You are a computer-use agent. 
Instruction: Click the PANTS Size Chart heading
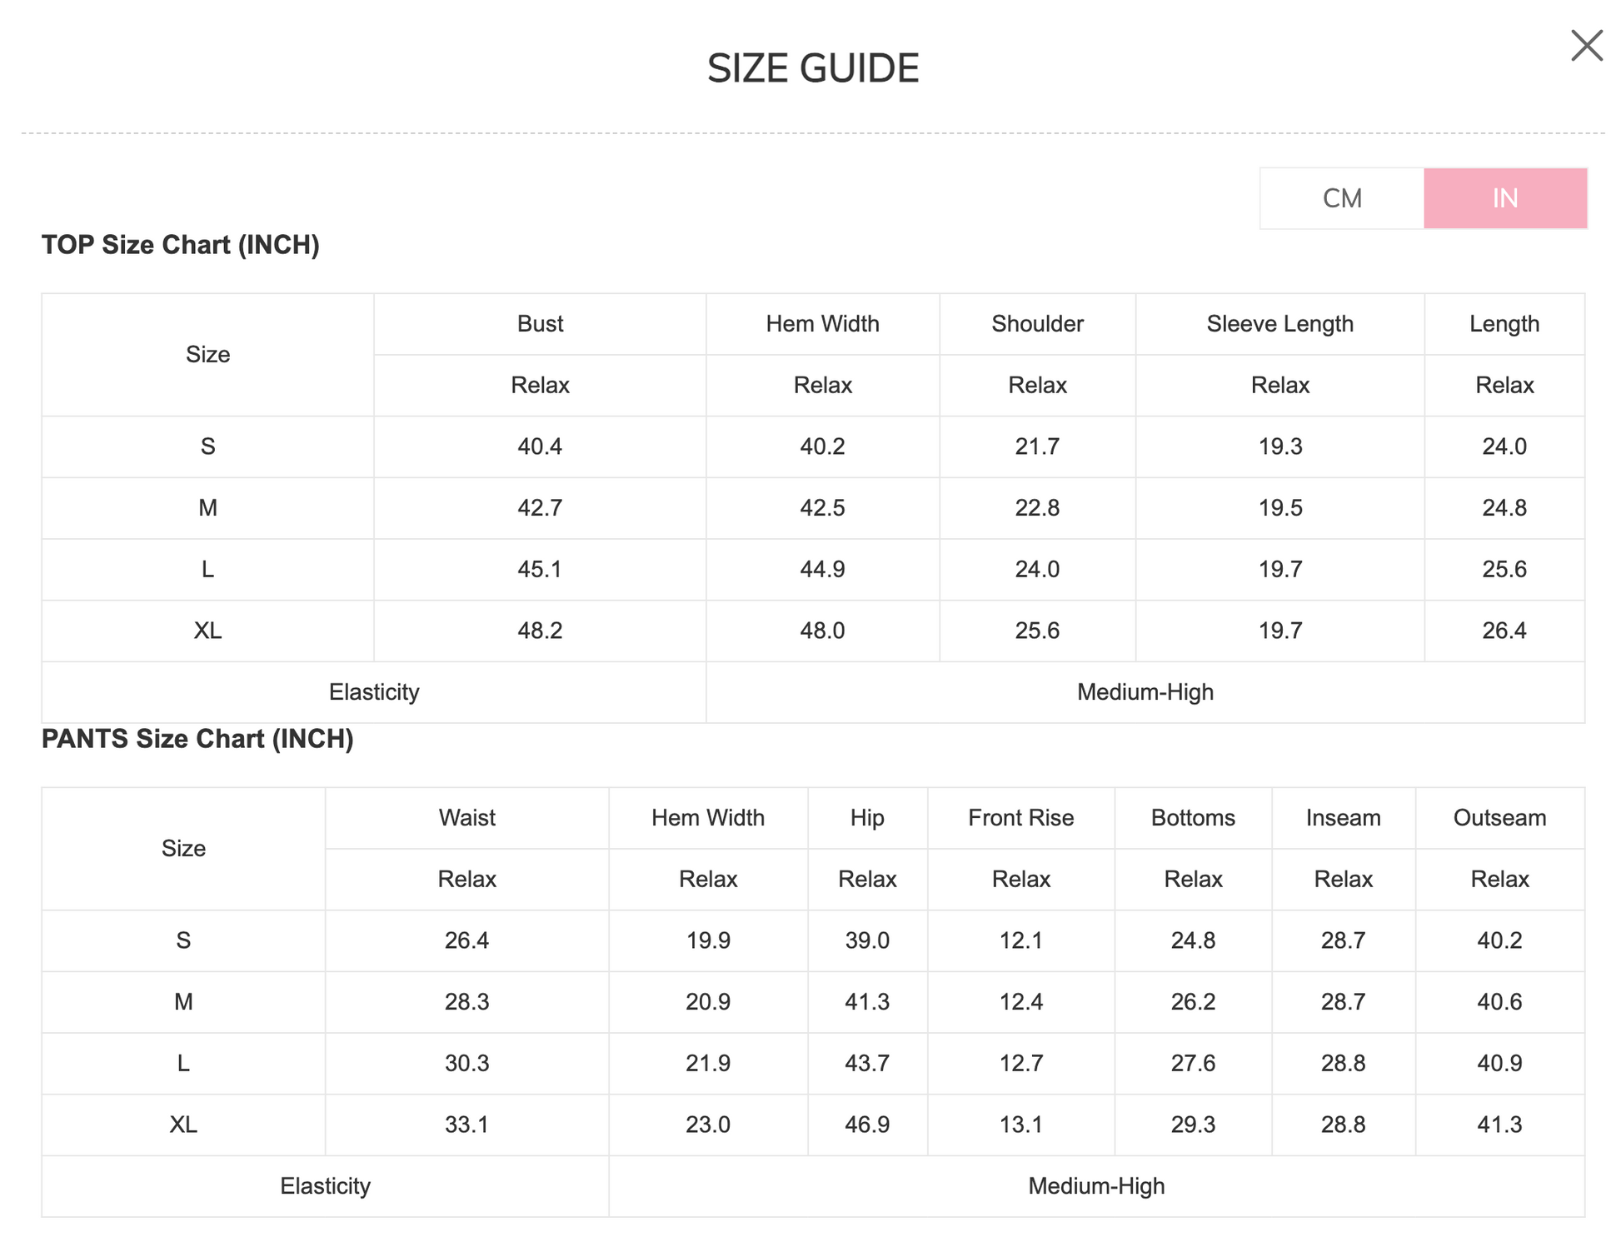[x=197, y=739]
